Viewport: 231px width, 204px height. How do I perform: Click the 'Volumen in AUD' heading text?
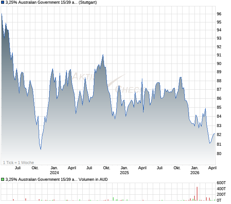93,179
